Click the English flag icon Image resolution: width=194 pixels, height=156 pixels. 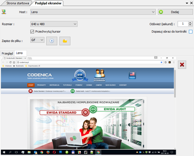132,75
